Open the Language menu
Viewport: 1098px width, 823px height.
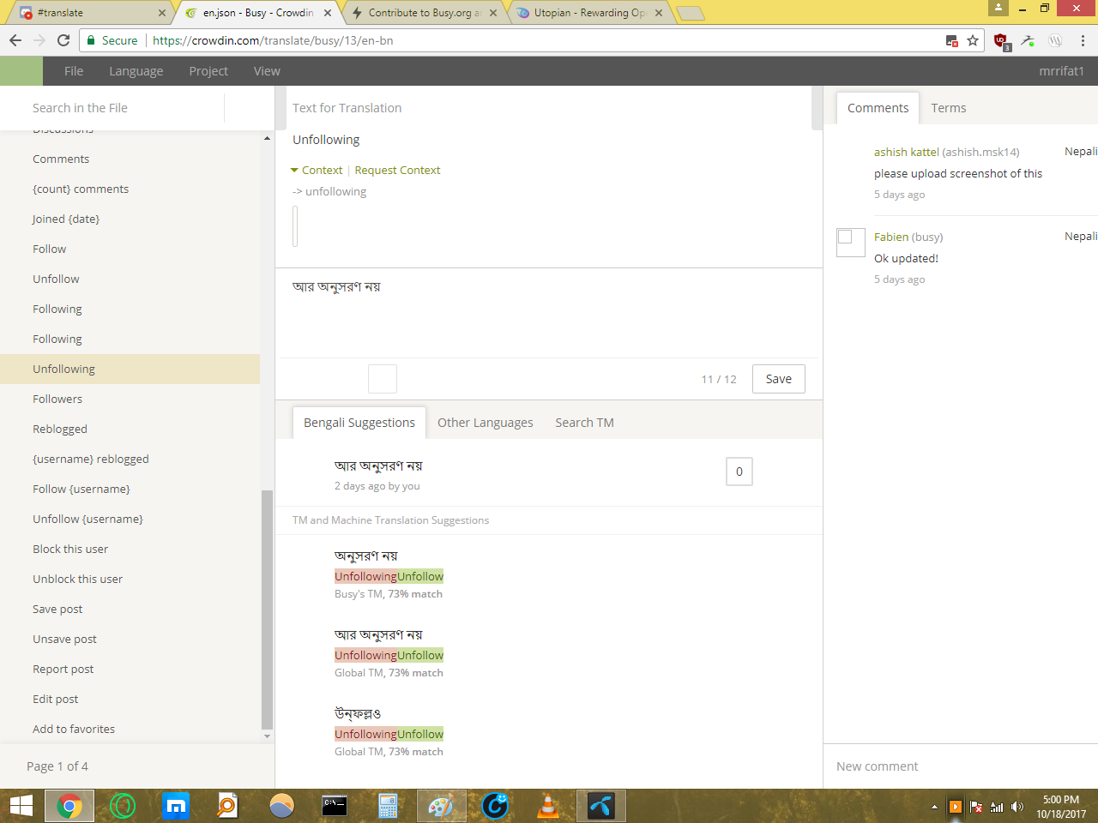click(x=136, y=71)
